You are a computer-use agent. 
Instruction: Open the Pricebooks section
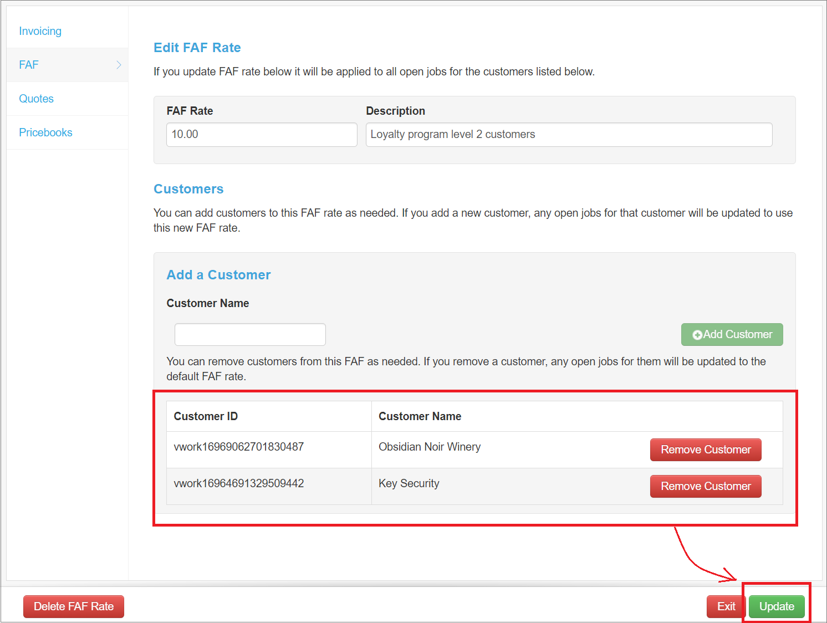(x=45, y=132)
